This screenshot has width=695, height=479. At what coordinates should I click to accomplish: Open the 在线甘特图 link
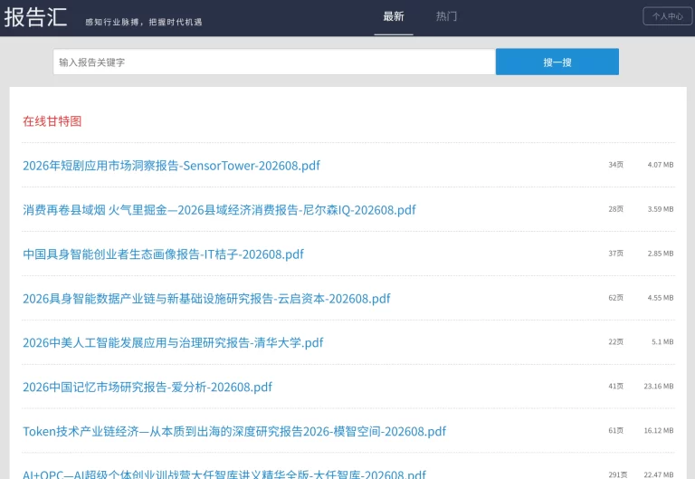(52, 121)
